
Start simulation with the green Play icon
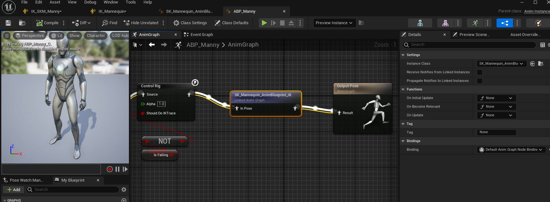tap(264, 23)
